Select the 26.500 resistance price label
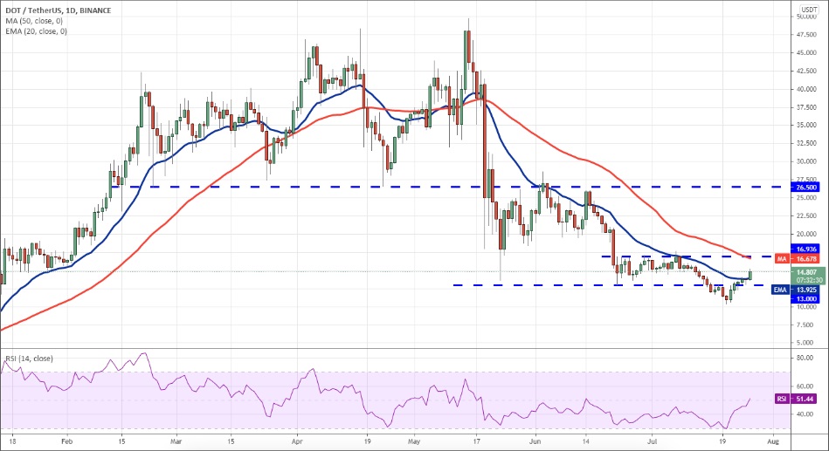 [x=805, y=187]
